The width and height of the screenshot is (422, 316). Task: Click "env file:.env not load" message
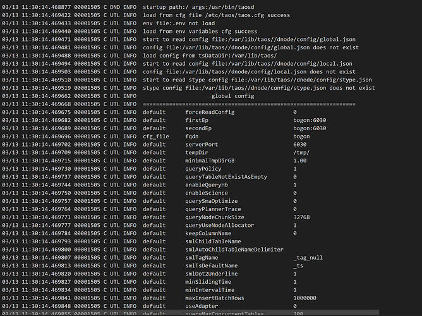(178, 22)
